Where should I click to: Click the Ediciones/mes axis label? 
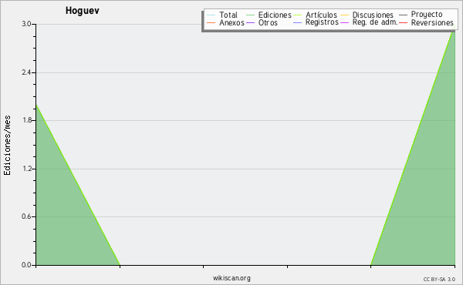(x=7, y=146)
